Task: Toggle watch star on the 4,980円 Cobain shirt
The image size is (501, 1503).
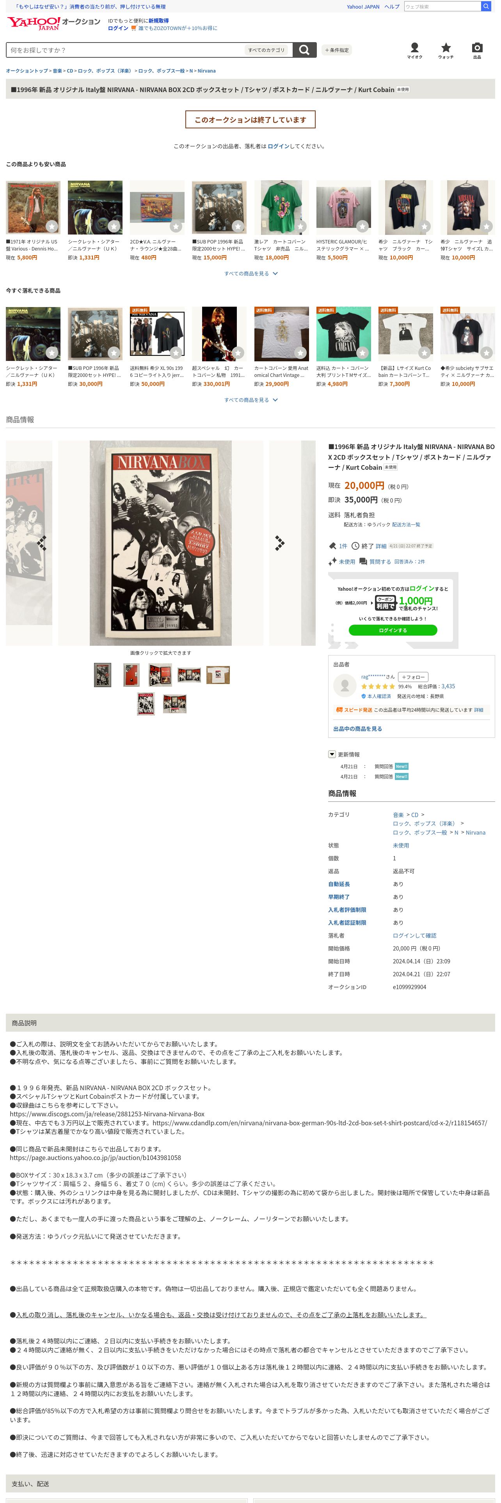Action: pos(362,352)
